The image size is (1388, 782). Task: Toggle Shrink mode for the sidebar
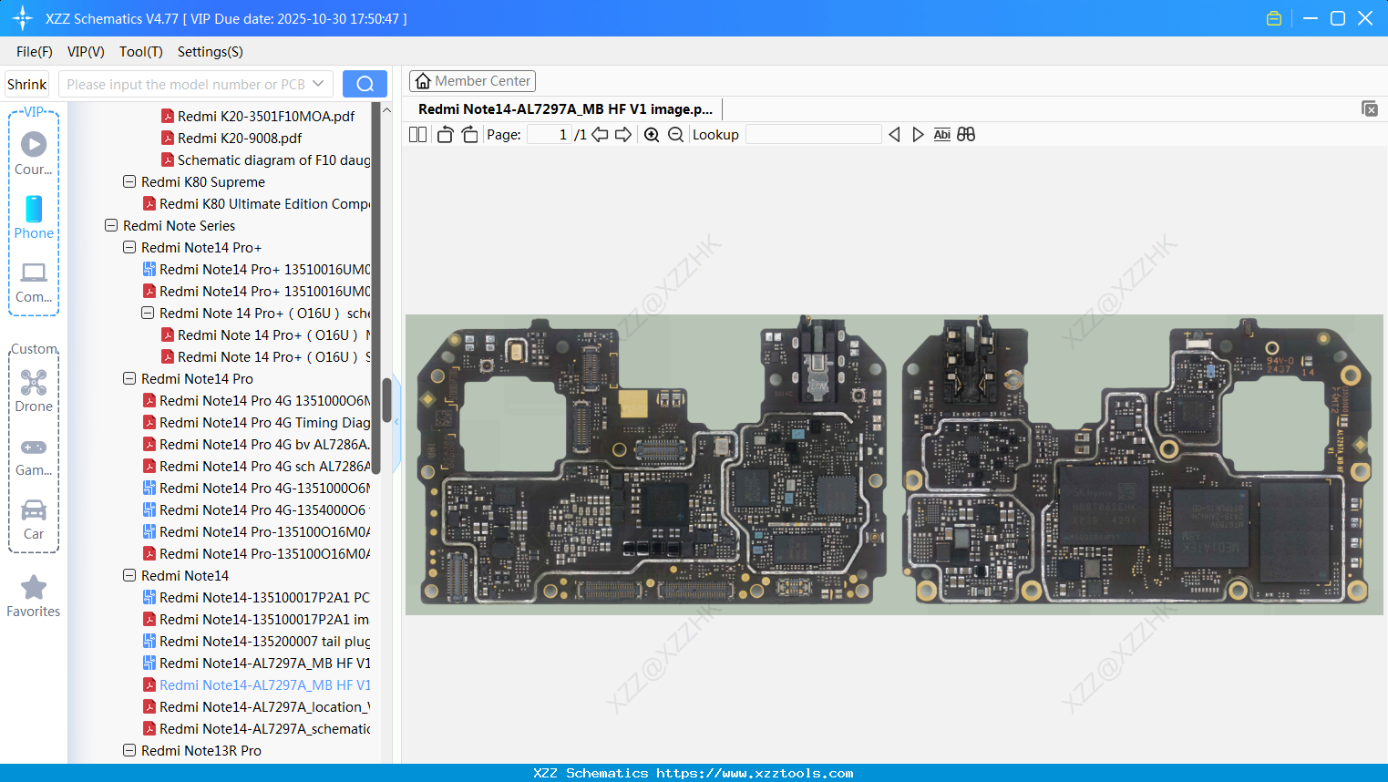(x=26, y=83)
